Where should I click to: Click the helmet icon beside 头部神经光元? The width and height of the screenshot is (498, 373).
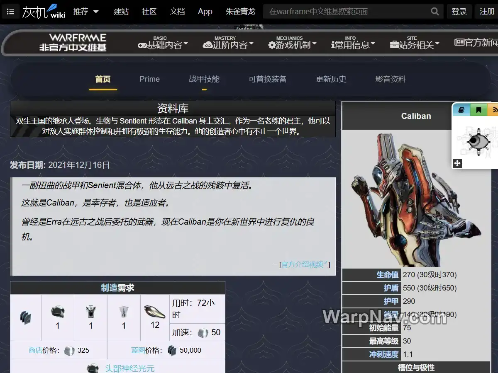93,368
